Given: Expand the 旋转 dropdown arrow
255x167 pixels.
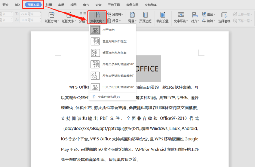Looking at the screenshot, I should pos(214,21).
